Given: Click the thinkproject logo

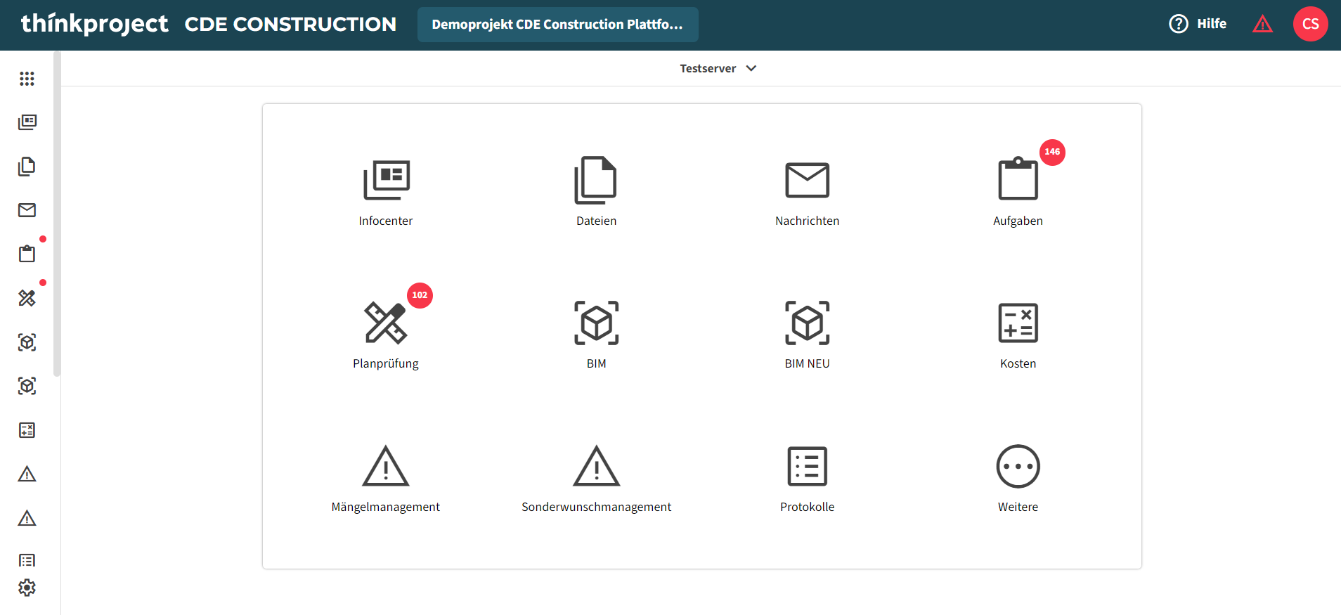Looking at the screenshot, I should click(x=94, y=24).
